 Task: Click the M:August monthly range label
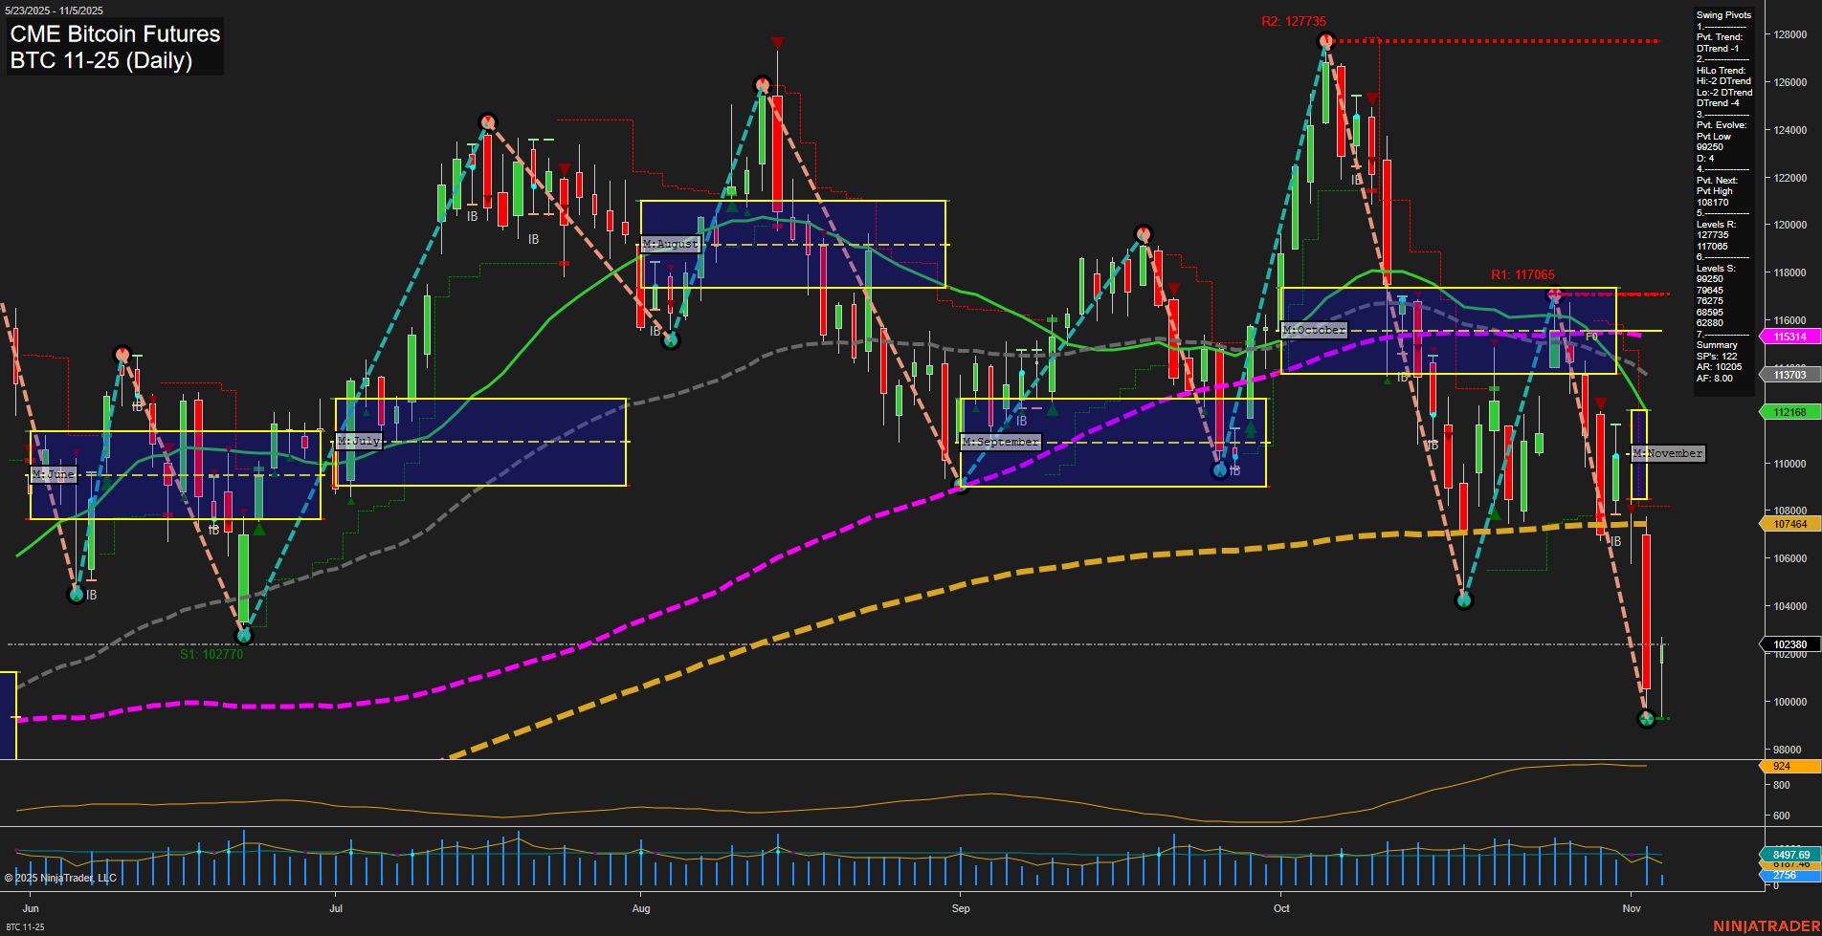tap(670, 244)
